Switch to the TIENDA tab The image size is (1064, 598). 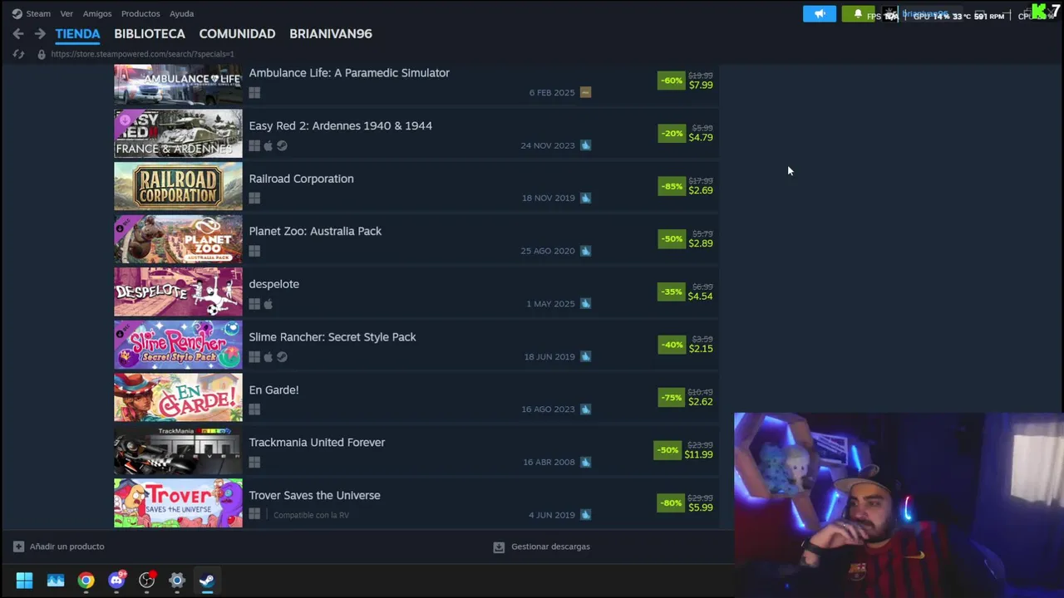77,34
